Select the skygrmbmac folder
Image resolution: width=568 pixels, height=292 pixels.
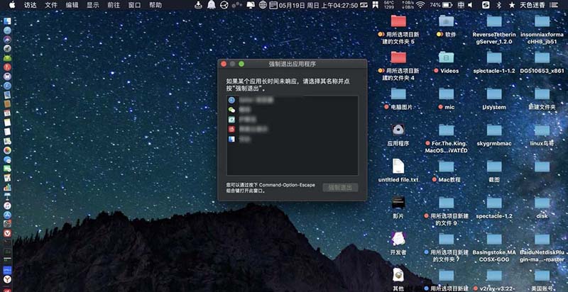[494, 130]
